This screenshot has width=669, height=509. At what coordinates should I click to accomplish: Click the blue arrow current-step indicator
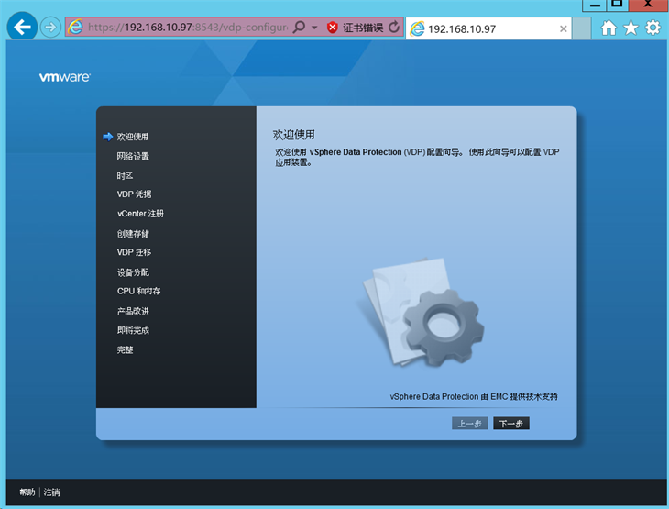(x=108, y=137)
